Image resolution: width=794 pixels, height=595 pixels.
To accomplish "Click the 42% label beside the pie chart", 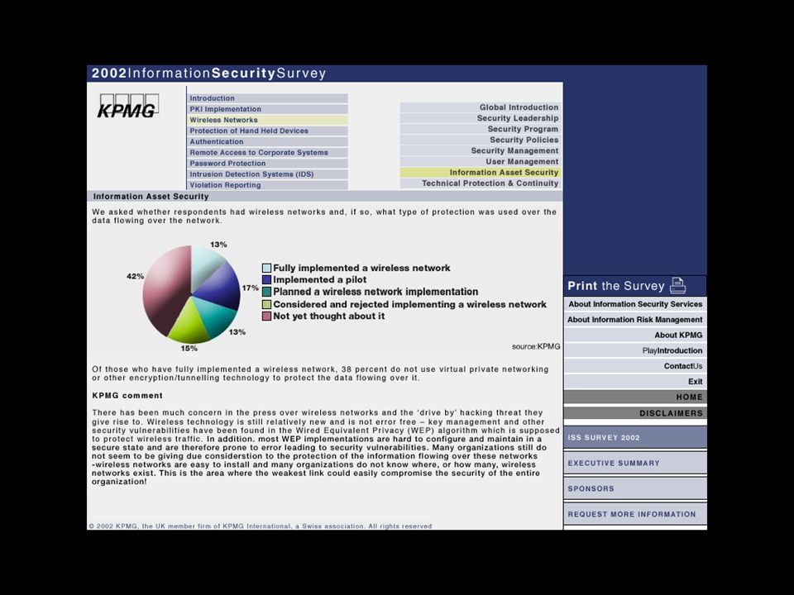I will tap(135, 276).
